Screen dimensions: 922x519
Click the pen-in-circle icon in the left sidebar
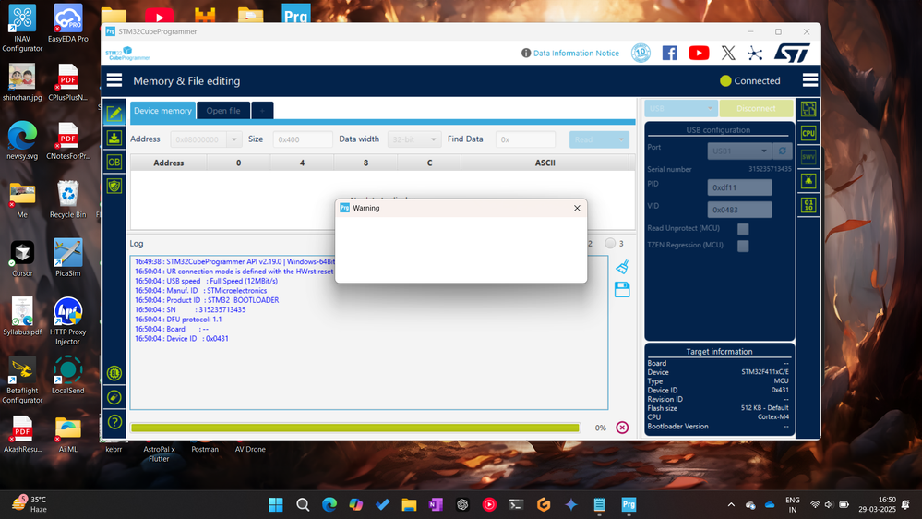click(114, 397)
